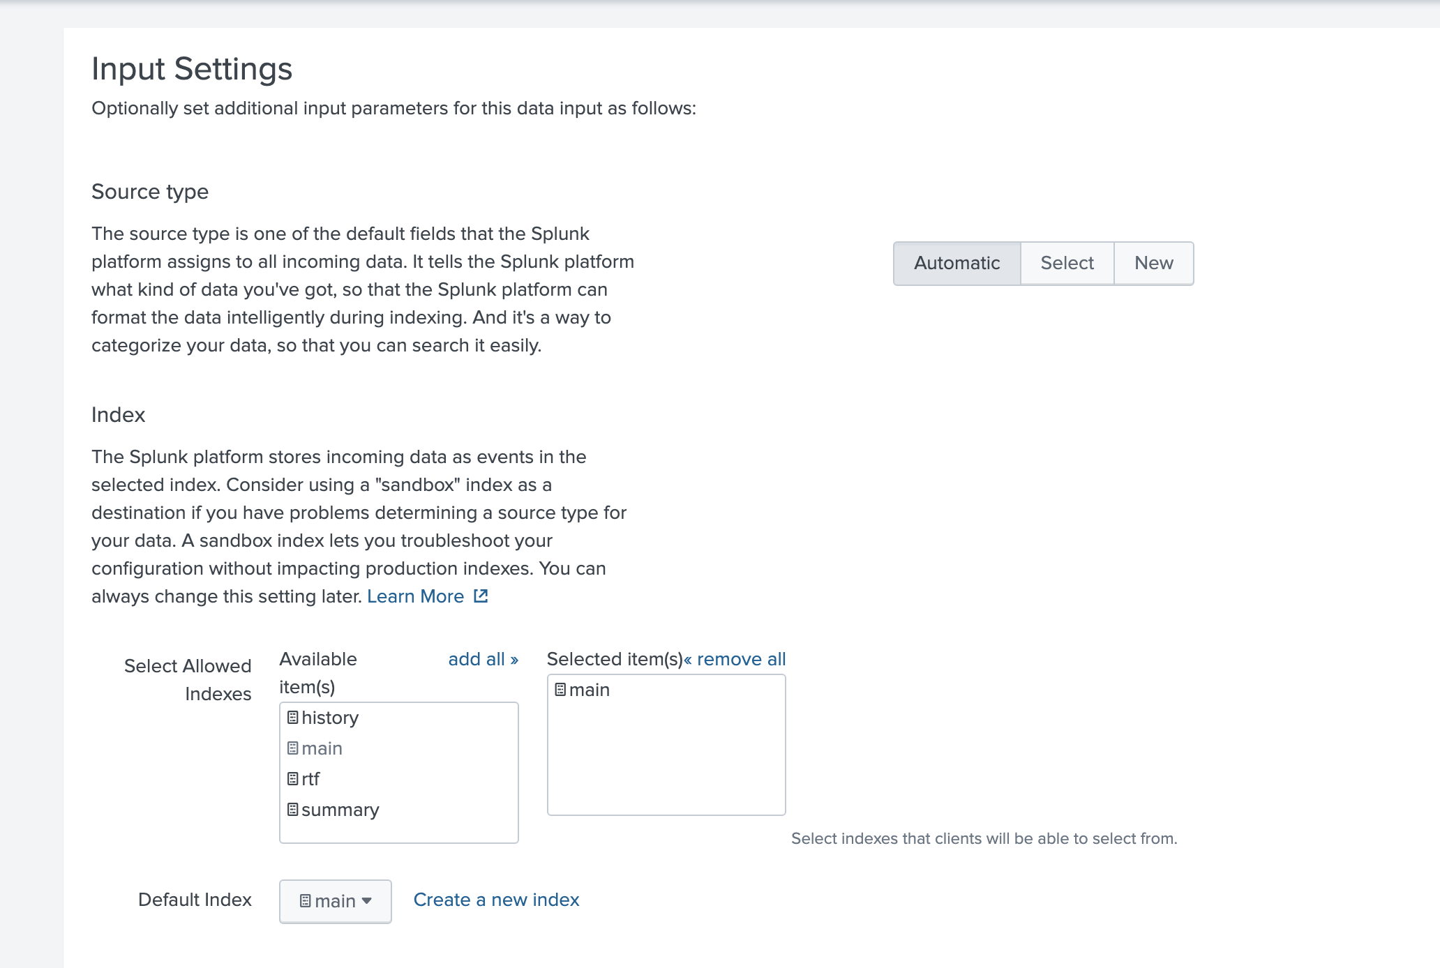The image size is (1440, 968).
Task: Add history index from available items
Action: pyautogui.click(x=330, y=718)
